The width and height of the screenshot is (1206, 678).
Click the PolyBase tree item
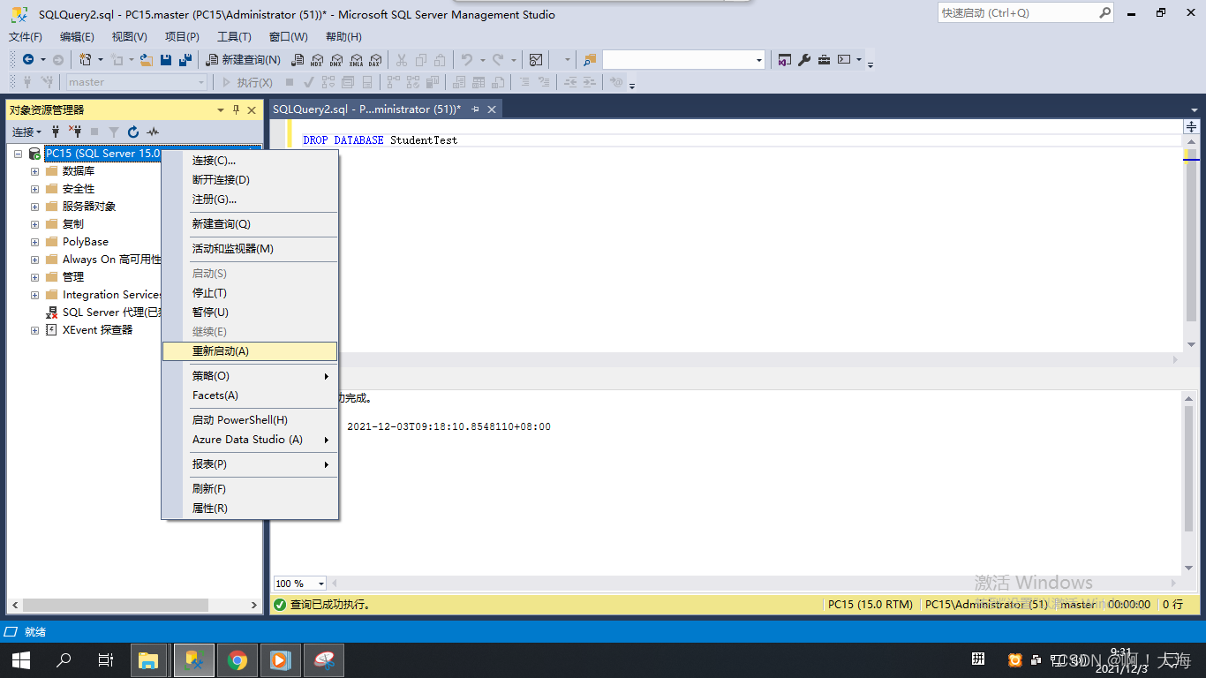tap(86, 242)
